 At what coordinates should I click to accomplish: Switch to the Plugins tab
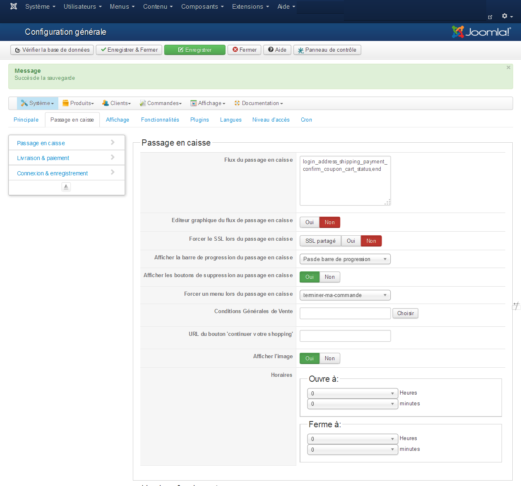coord(199,120)
